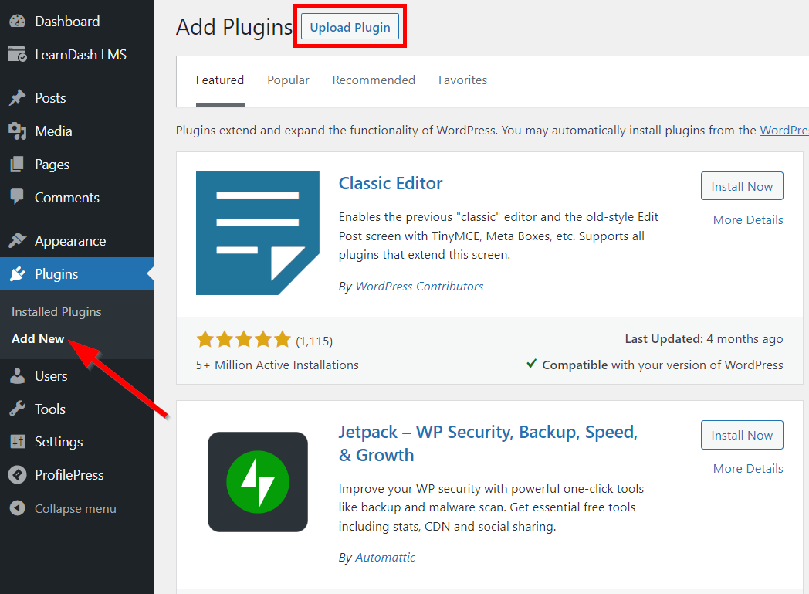Click the Tools wrench icon
This screenshot has width=809, height=594.
pos(17,409)
